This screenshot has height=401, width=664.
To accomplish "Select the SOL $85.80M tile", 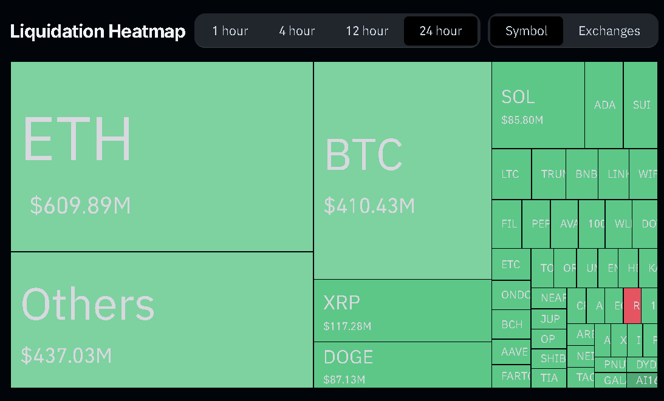I will coord(538,105).
